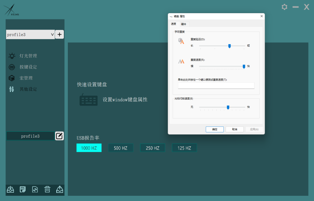This screenshot has width=314, height=201.
Task: Open the profile3 dropdown
Action: (x=30, y=34)
